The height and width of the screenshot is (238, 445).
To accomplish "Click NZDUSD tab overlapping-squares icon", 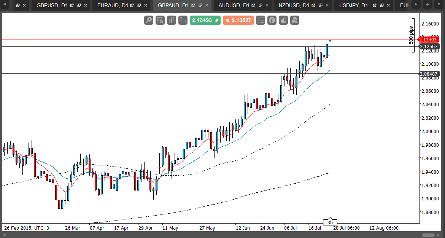I will coord(321,5).
